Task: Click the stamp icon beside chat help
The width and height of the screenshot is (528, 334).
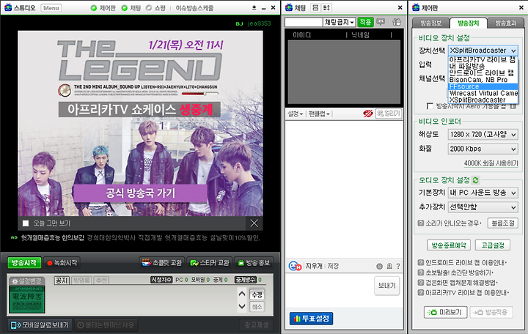Action: tap(389, 266)
